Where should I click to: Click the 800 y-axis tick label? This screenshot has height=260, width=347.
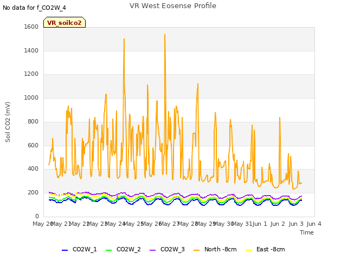pyautogui.click(x=33, y=121)
